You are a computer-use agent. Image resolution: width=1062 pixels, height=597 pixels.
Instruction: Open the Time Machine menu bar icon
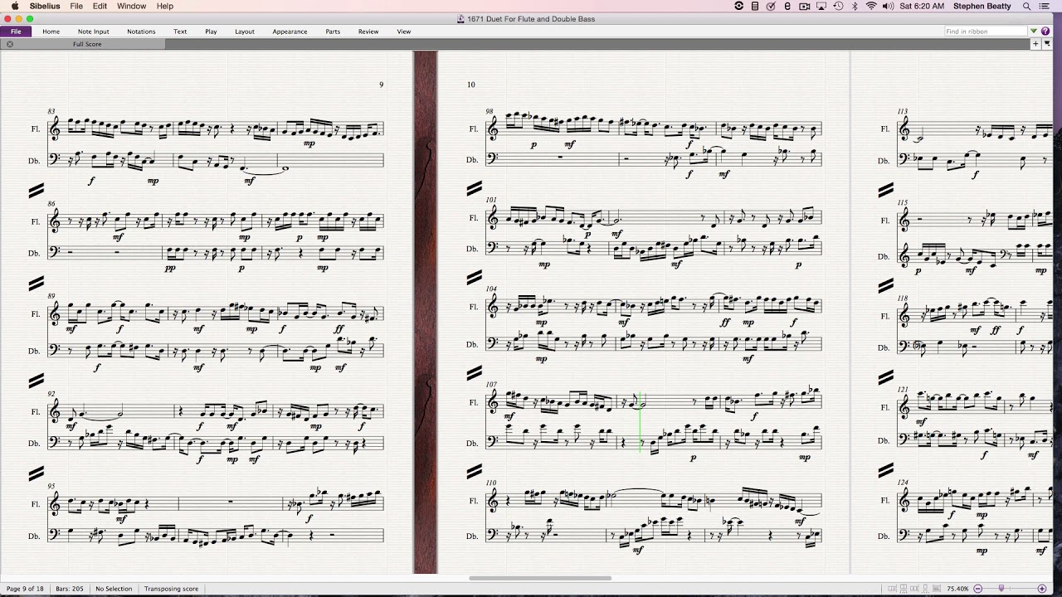click(838, 6)
